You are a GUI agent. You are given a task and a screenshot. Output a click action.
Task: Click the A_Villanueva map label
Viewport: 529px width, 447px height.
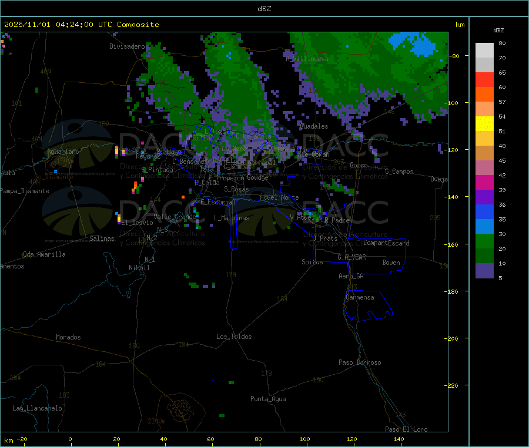coord(307,59)
